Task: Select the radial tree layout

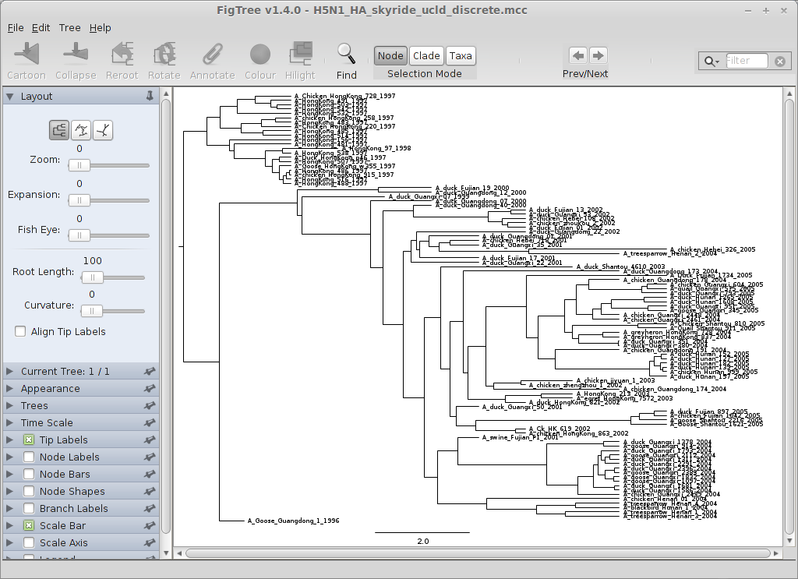Action: click(x=104, y=130)
